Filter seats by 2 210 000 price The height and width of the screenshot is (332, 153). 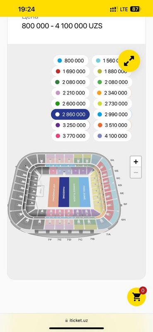[71, 93]
